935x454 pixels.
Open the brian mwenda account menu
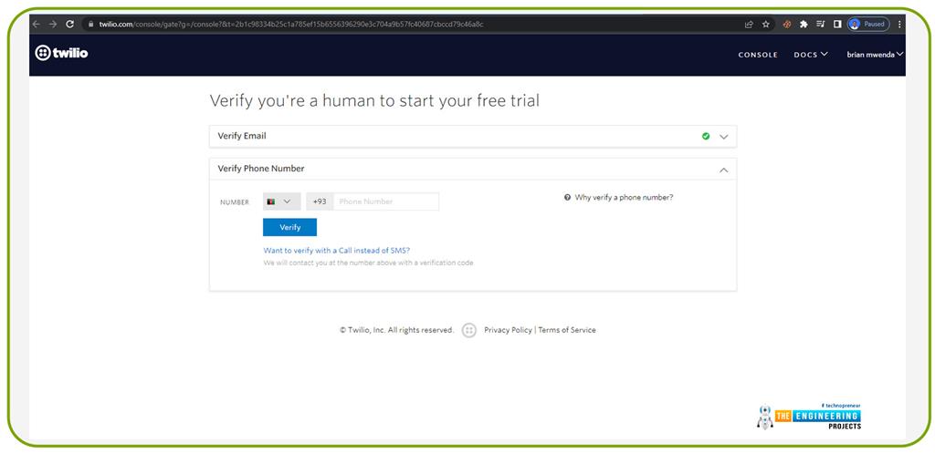click(874, 55)
